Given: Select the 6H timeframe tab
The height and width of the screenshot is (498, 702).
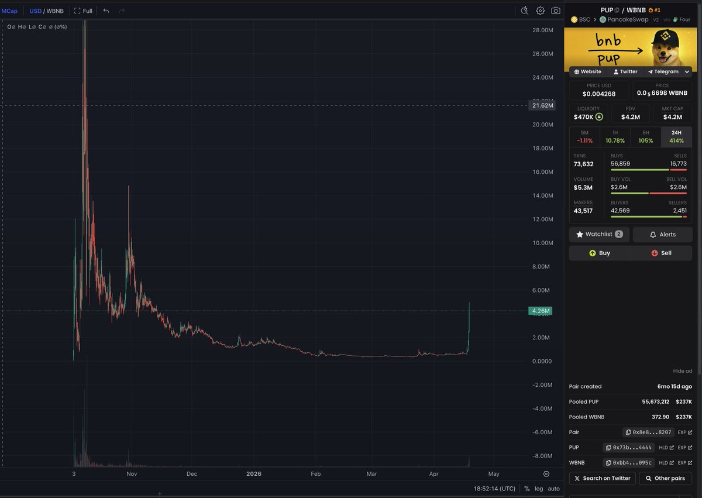Looking at the screenshot, I should (x=646, y=137).
